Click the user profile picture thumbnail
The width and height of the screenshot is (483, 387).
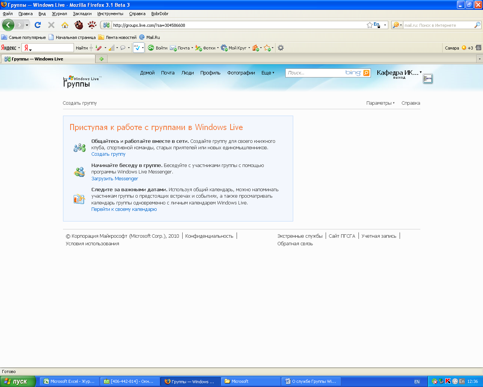tap(428, 79)
